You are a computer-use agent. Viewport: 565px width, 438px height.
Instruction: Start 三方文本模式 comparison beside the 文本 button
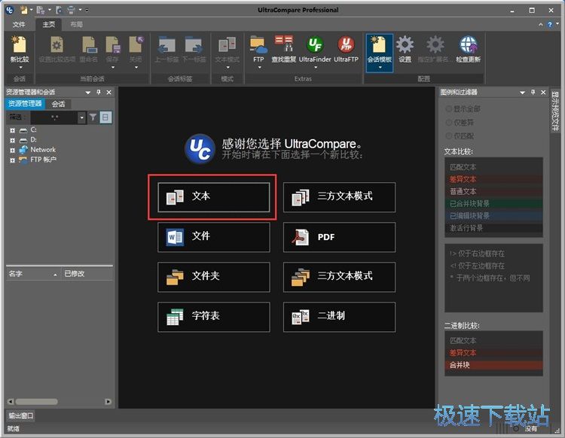click(x=339, y=197)
